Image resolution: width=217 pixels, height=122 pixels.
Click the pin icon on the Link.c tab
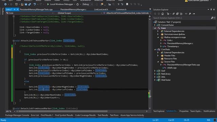point(15,9)
